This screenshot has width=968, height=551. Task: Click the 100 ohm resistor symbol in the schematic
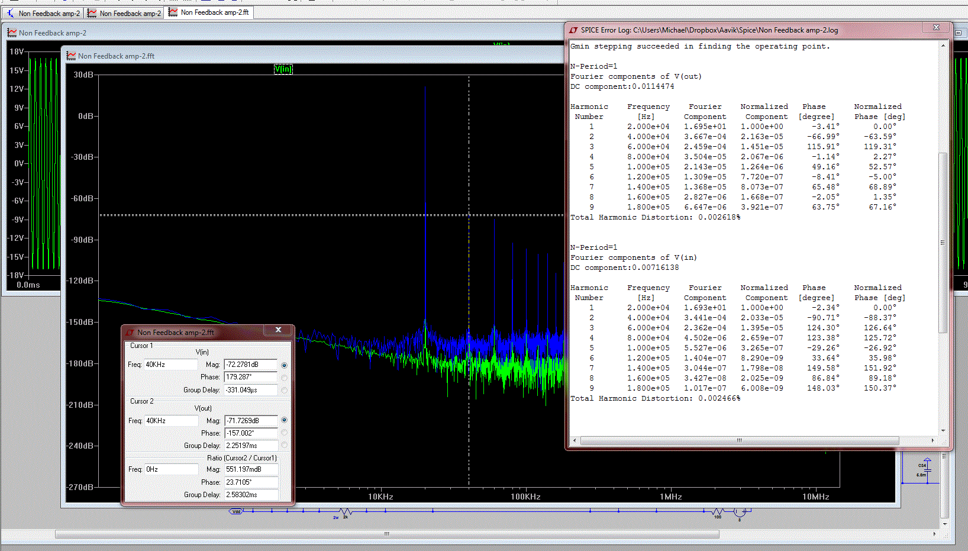pyautogui.click(x=717, y=511)
